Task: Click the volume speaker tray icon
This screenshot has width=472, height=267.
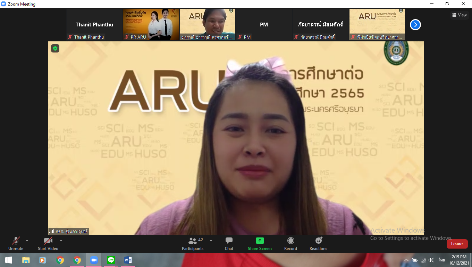Action: (431, 260)
